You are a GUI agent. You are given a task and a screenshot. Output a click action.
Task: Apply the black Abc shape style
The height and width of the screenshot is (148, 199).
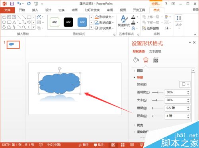point(68,22)
